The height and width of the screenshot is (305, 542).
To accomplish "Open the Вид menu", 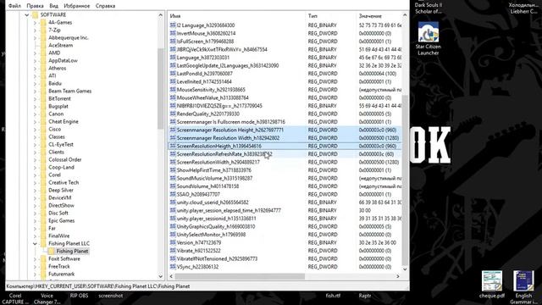I will click(53, 6).
